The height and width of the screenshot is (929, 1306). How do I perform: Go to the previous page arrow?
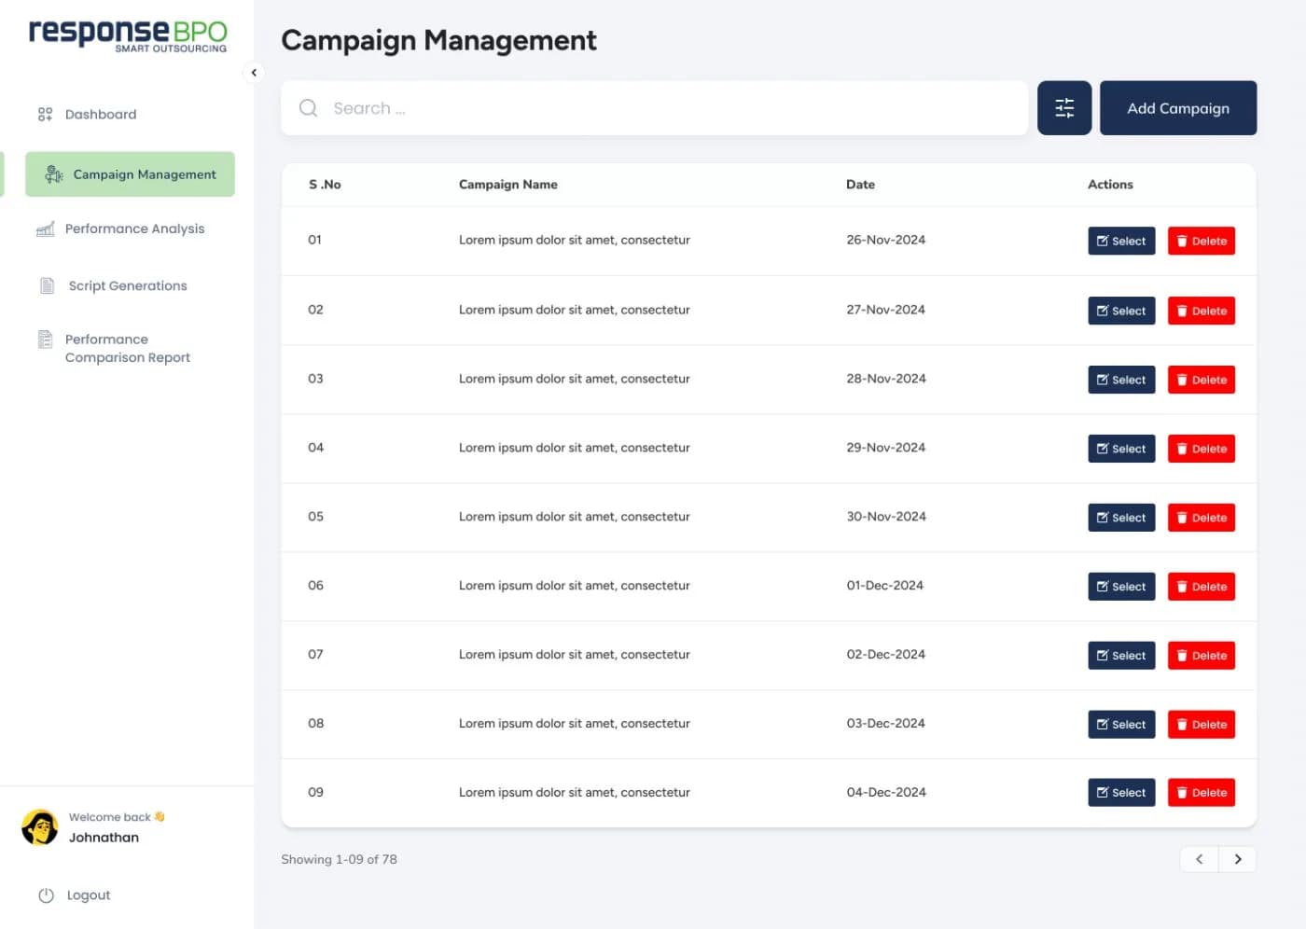coord(1200,859)
